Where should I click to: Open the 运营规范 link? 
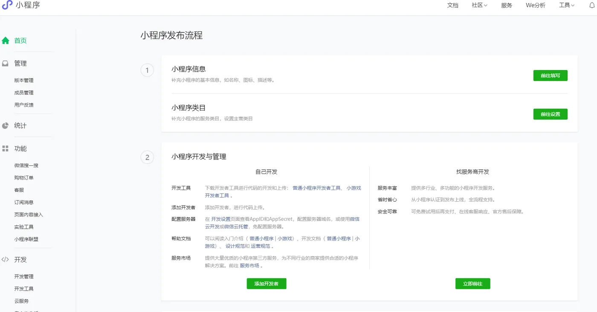(x=260, y=246)
